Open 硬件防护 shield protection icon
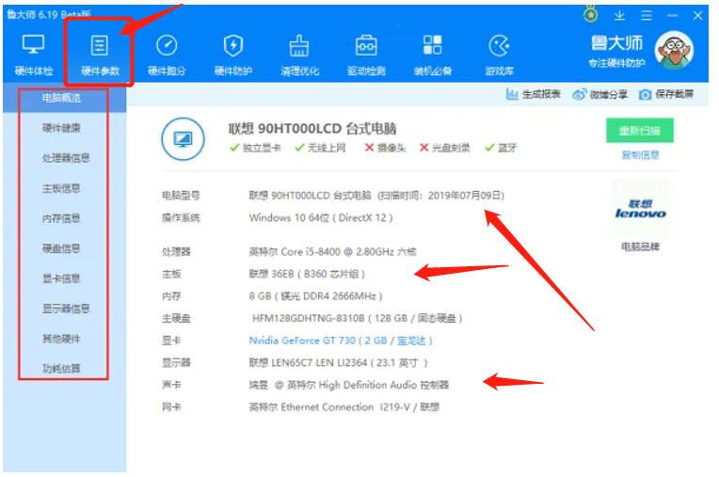The height and width of the screenshot is (477, 719). pyautogui.click(x=233, y=45)
